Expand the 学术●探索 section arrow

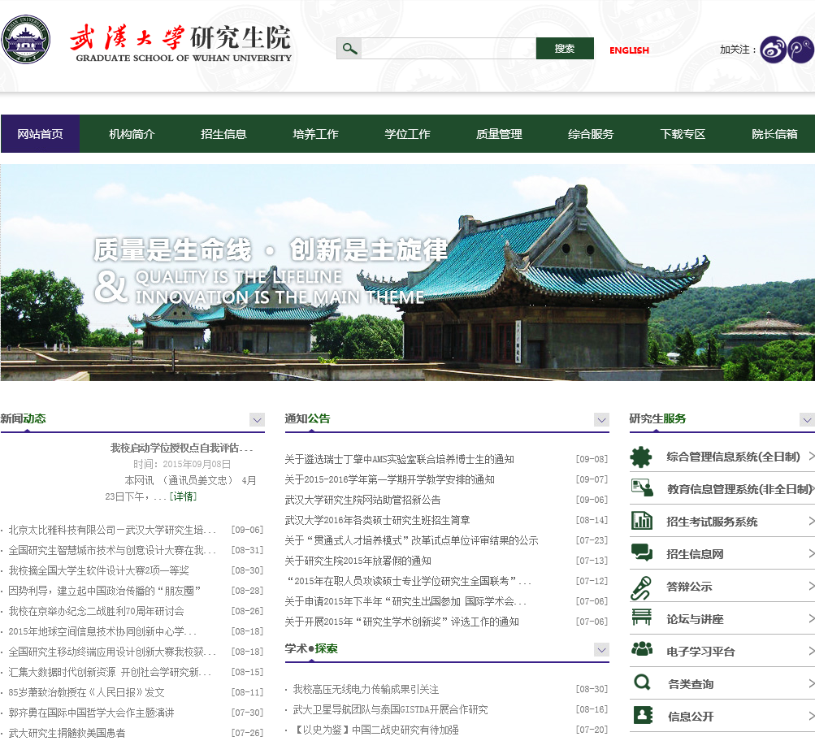pos(602,649)
